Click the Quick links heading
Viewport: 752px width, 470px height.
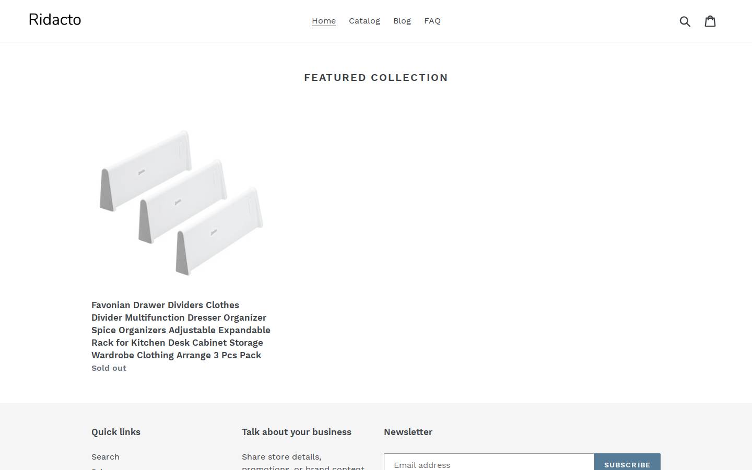116,432
